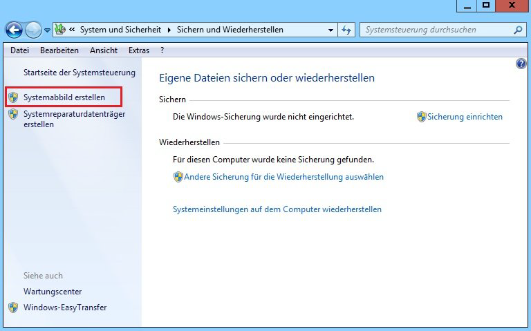Click 'Die Windows-Sicherung wurde nicht eingerichtet.' text
Image resolution: width=531 pixels, height=331 pixels.
(263, 117)
